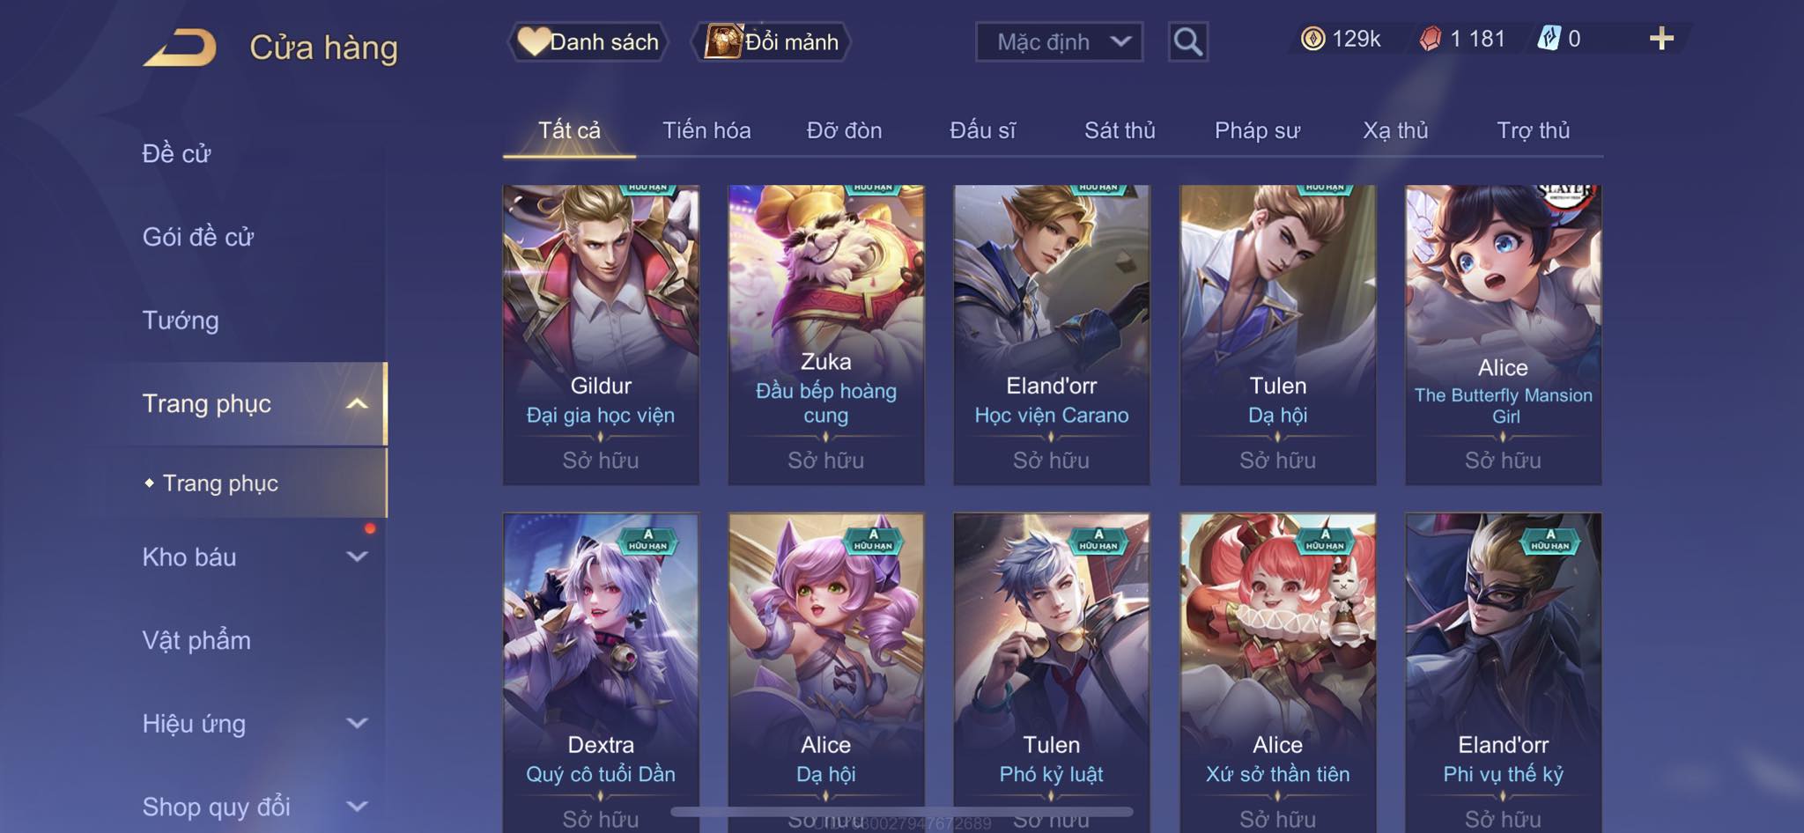This screenshot has height=833, width=1804.
Task: Tap the plus icon to add currency
Action: 1661,39
